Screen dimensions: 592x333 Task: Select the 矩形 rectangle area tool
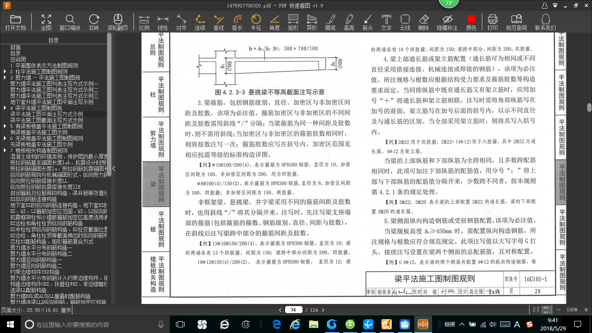tap(293, 22)
